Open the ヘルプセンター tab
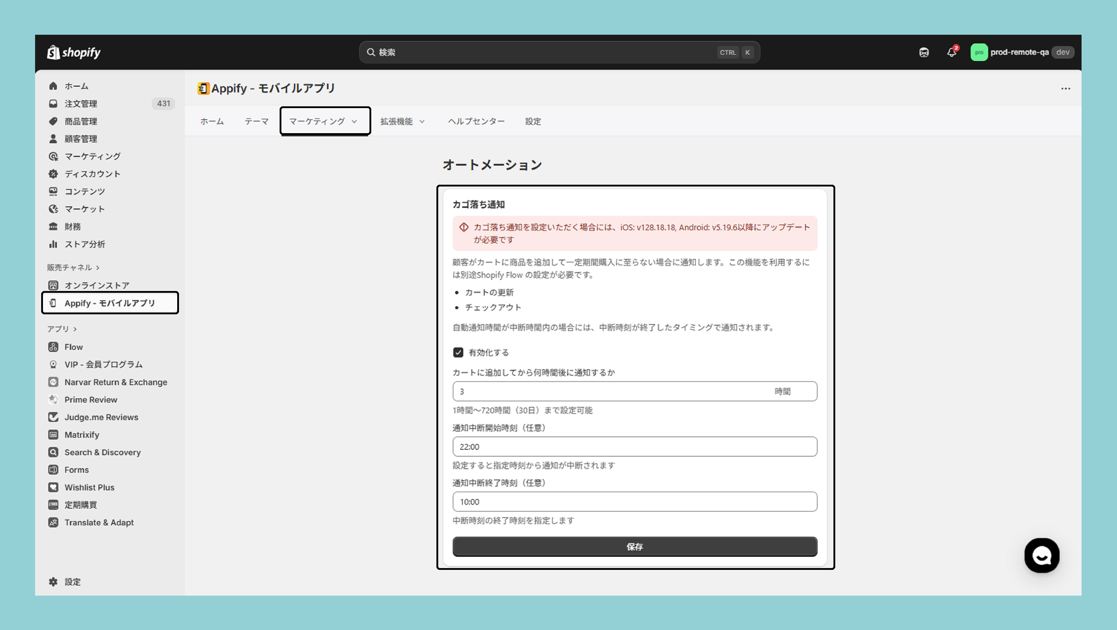Viewport: 1117px width, 630px height. (476, 121)
